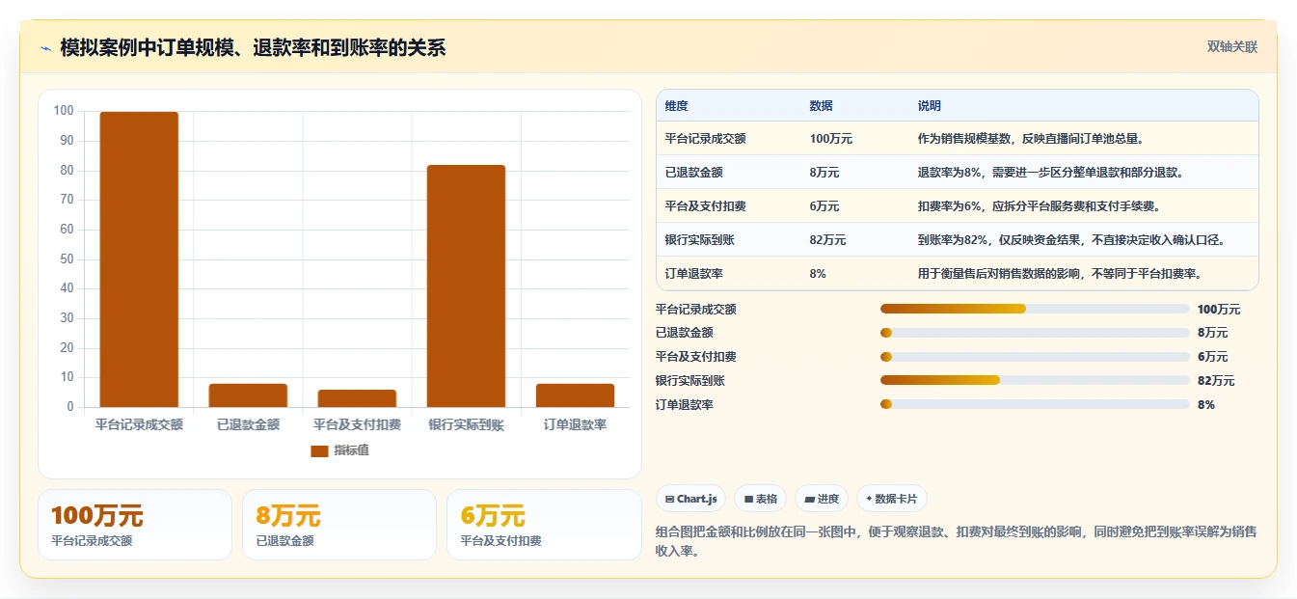Click the 平台记录成交额 bar in chart
The height and width of the screenshot is (599, 1297).
(x=139, y=259)
